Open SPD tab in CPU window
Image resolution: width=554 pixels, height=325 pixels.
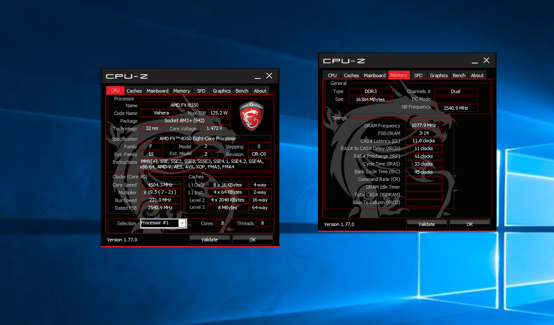(201, 91)
